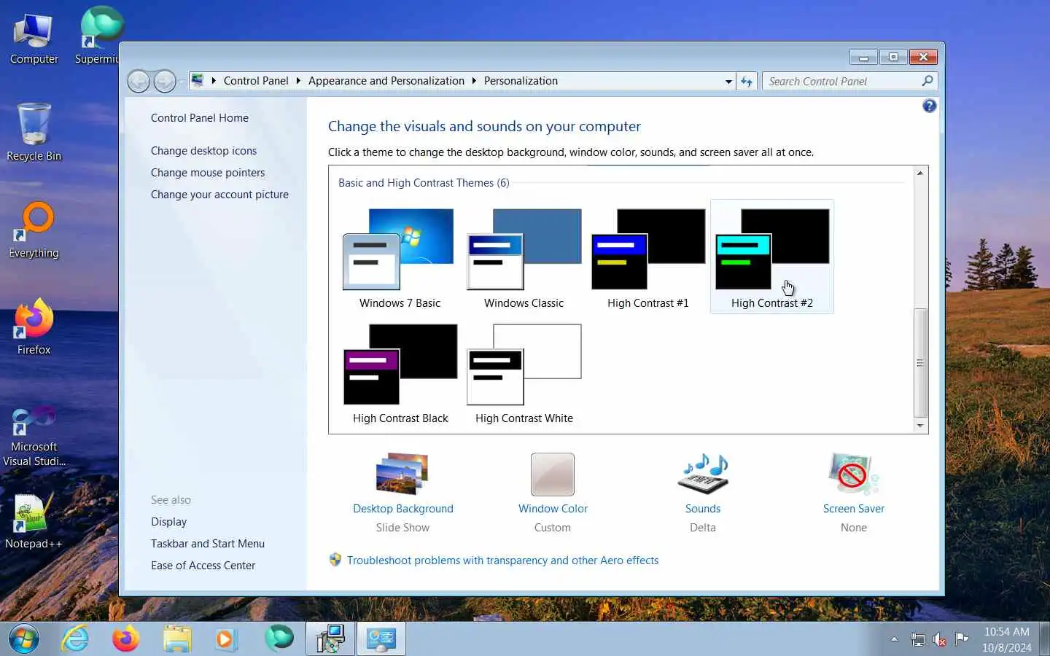Apply the High Contrast #2 theme
Image resolution: width=1050 pixels, height=656 pixels.
(x=771, y=257)
